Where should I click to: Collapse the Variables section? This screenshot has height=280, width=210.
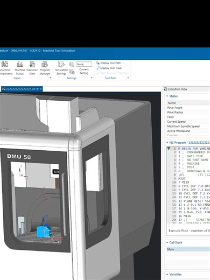tap(167, 275)
